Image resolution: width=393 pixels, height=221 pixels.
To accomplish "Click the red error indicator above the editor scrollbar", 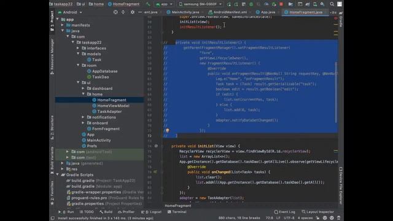I will point(336,18).
